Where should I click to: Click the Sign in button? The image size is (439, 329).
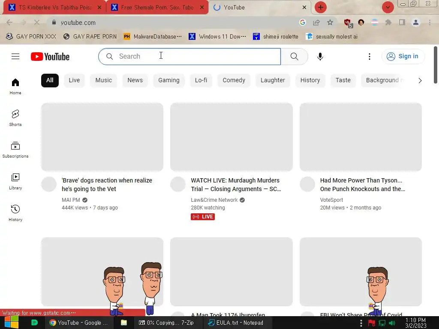pos(403,56)
